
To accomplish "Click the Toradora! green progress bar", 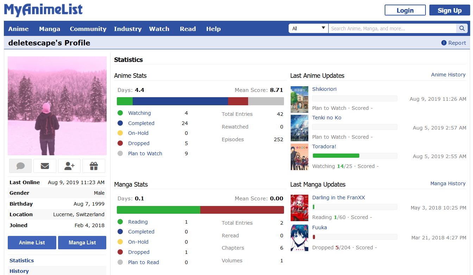I will point(336,156).
